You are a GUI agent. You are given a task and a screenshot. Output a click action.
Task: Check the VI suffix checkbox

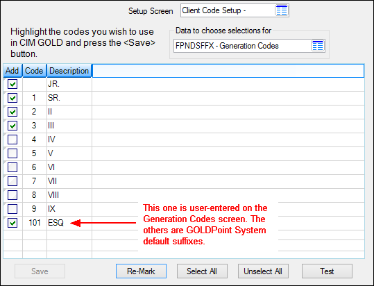click(x=12, y=167)
